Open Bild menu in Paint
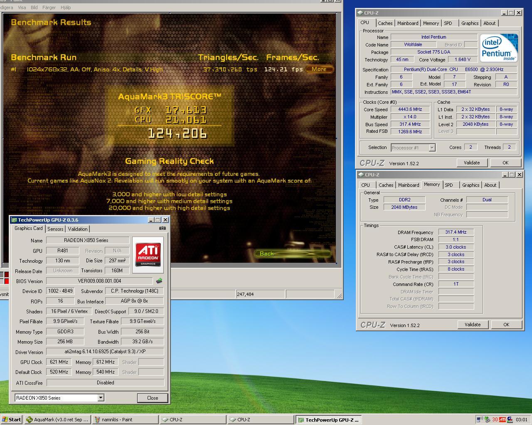Image resolution: width=532 pixels, height=425 pixels. 34,7
